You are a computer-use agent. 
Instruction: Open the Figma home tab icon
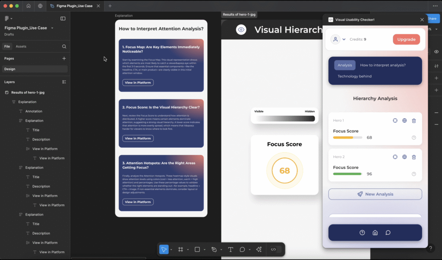click(28, 6)
